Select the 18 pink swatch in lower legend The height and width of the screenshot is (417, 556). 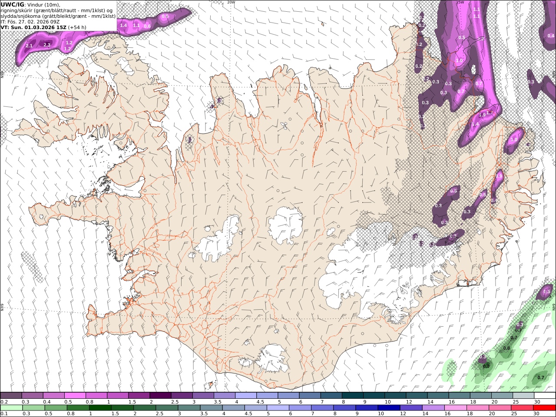(478, 407)
